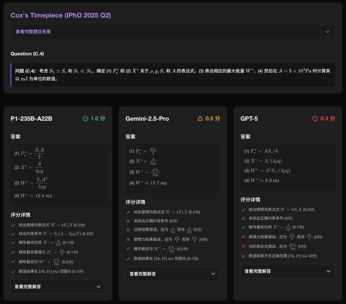Click the red X beside Gemini's 未给出正确约束条件
346x304 pixels.
coord(128,221)
